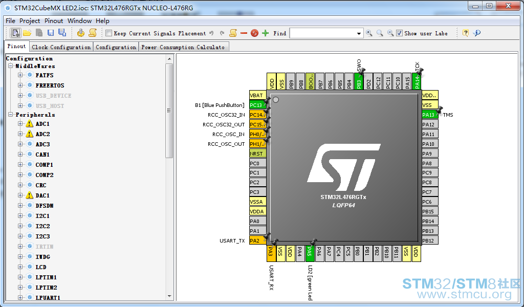Expand the FREERTOS tree node
Screen dimensions: 524x307
pos(20,85)
